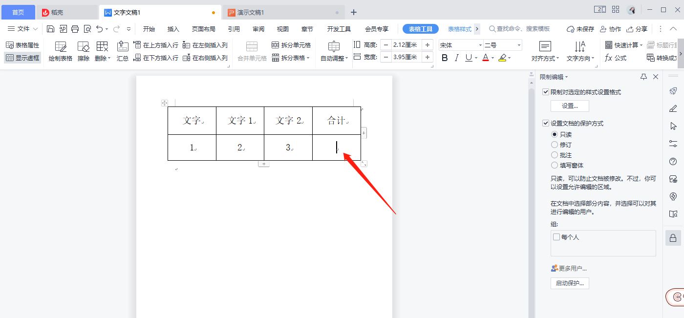Open the Quick Calculate (快速计算) dropdown
Screen dimensions: 684x318
tap(624, 45)
